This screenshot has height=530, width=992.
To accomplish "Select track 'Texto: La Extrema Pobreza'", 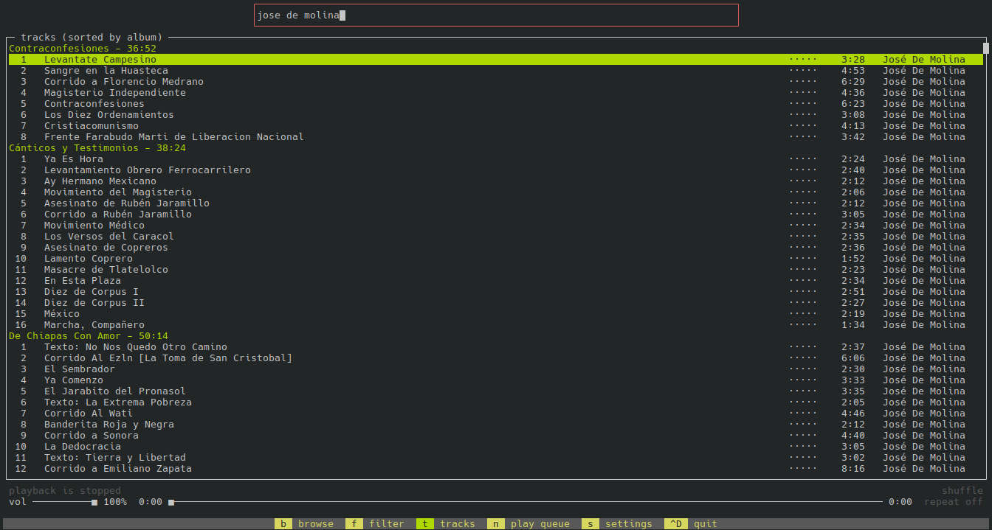I will click(x=496, y=402).
